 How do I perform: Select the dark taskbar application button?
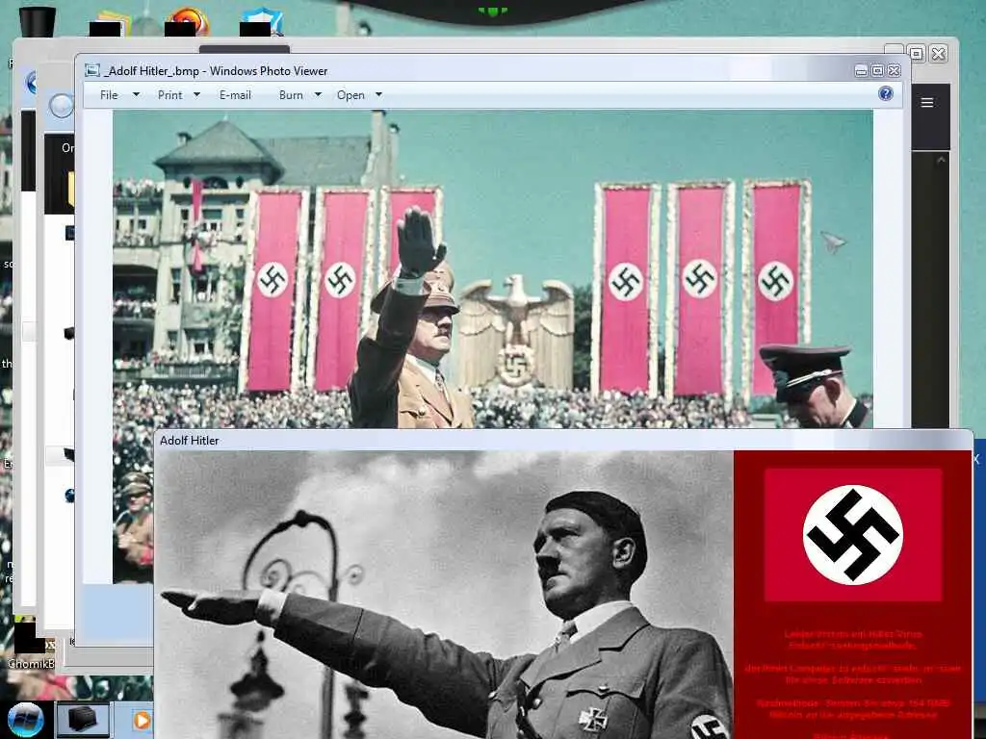[x=83, y=720]
